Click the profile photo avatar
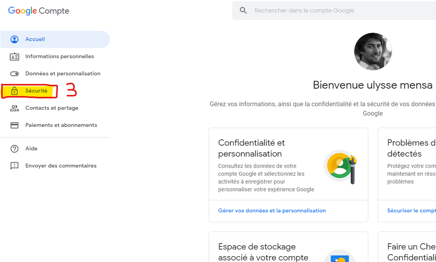This screenshot has width=436, height=262. (x=373, y=52)
